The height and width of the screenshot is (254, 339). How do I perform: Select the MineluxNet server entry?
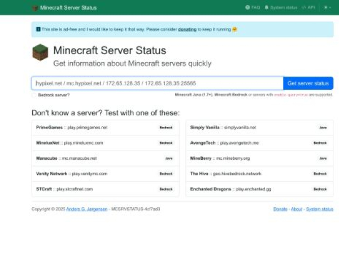(69, 143)
